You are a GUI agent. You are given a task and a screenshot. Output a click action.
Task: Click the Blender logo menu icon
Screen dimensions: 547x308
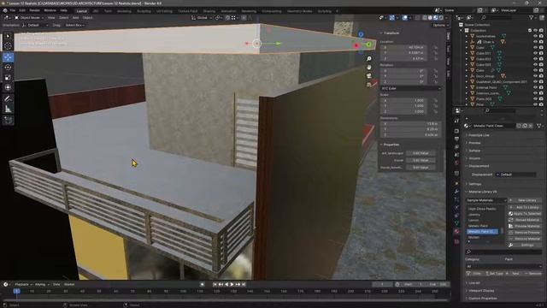click(5, 10)
